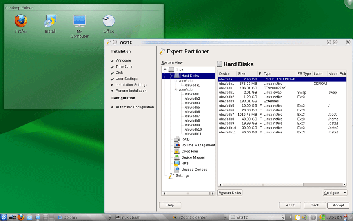The image size is (353, 221).
Task: Select /dev/sdb10 in the tree
Action: pos(193,130)
